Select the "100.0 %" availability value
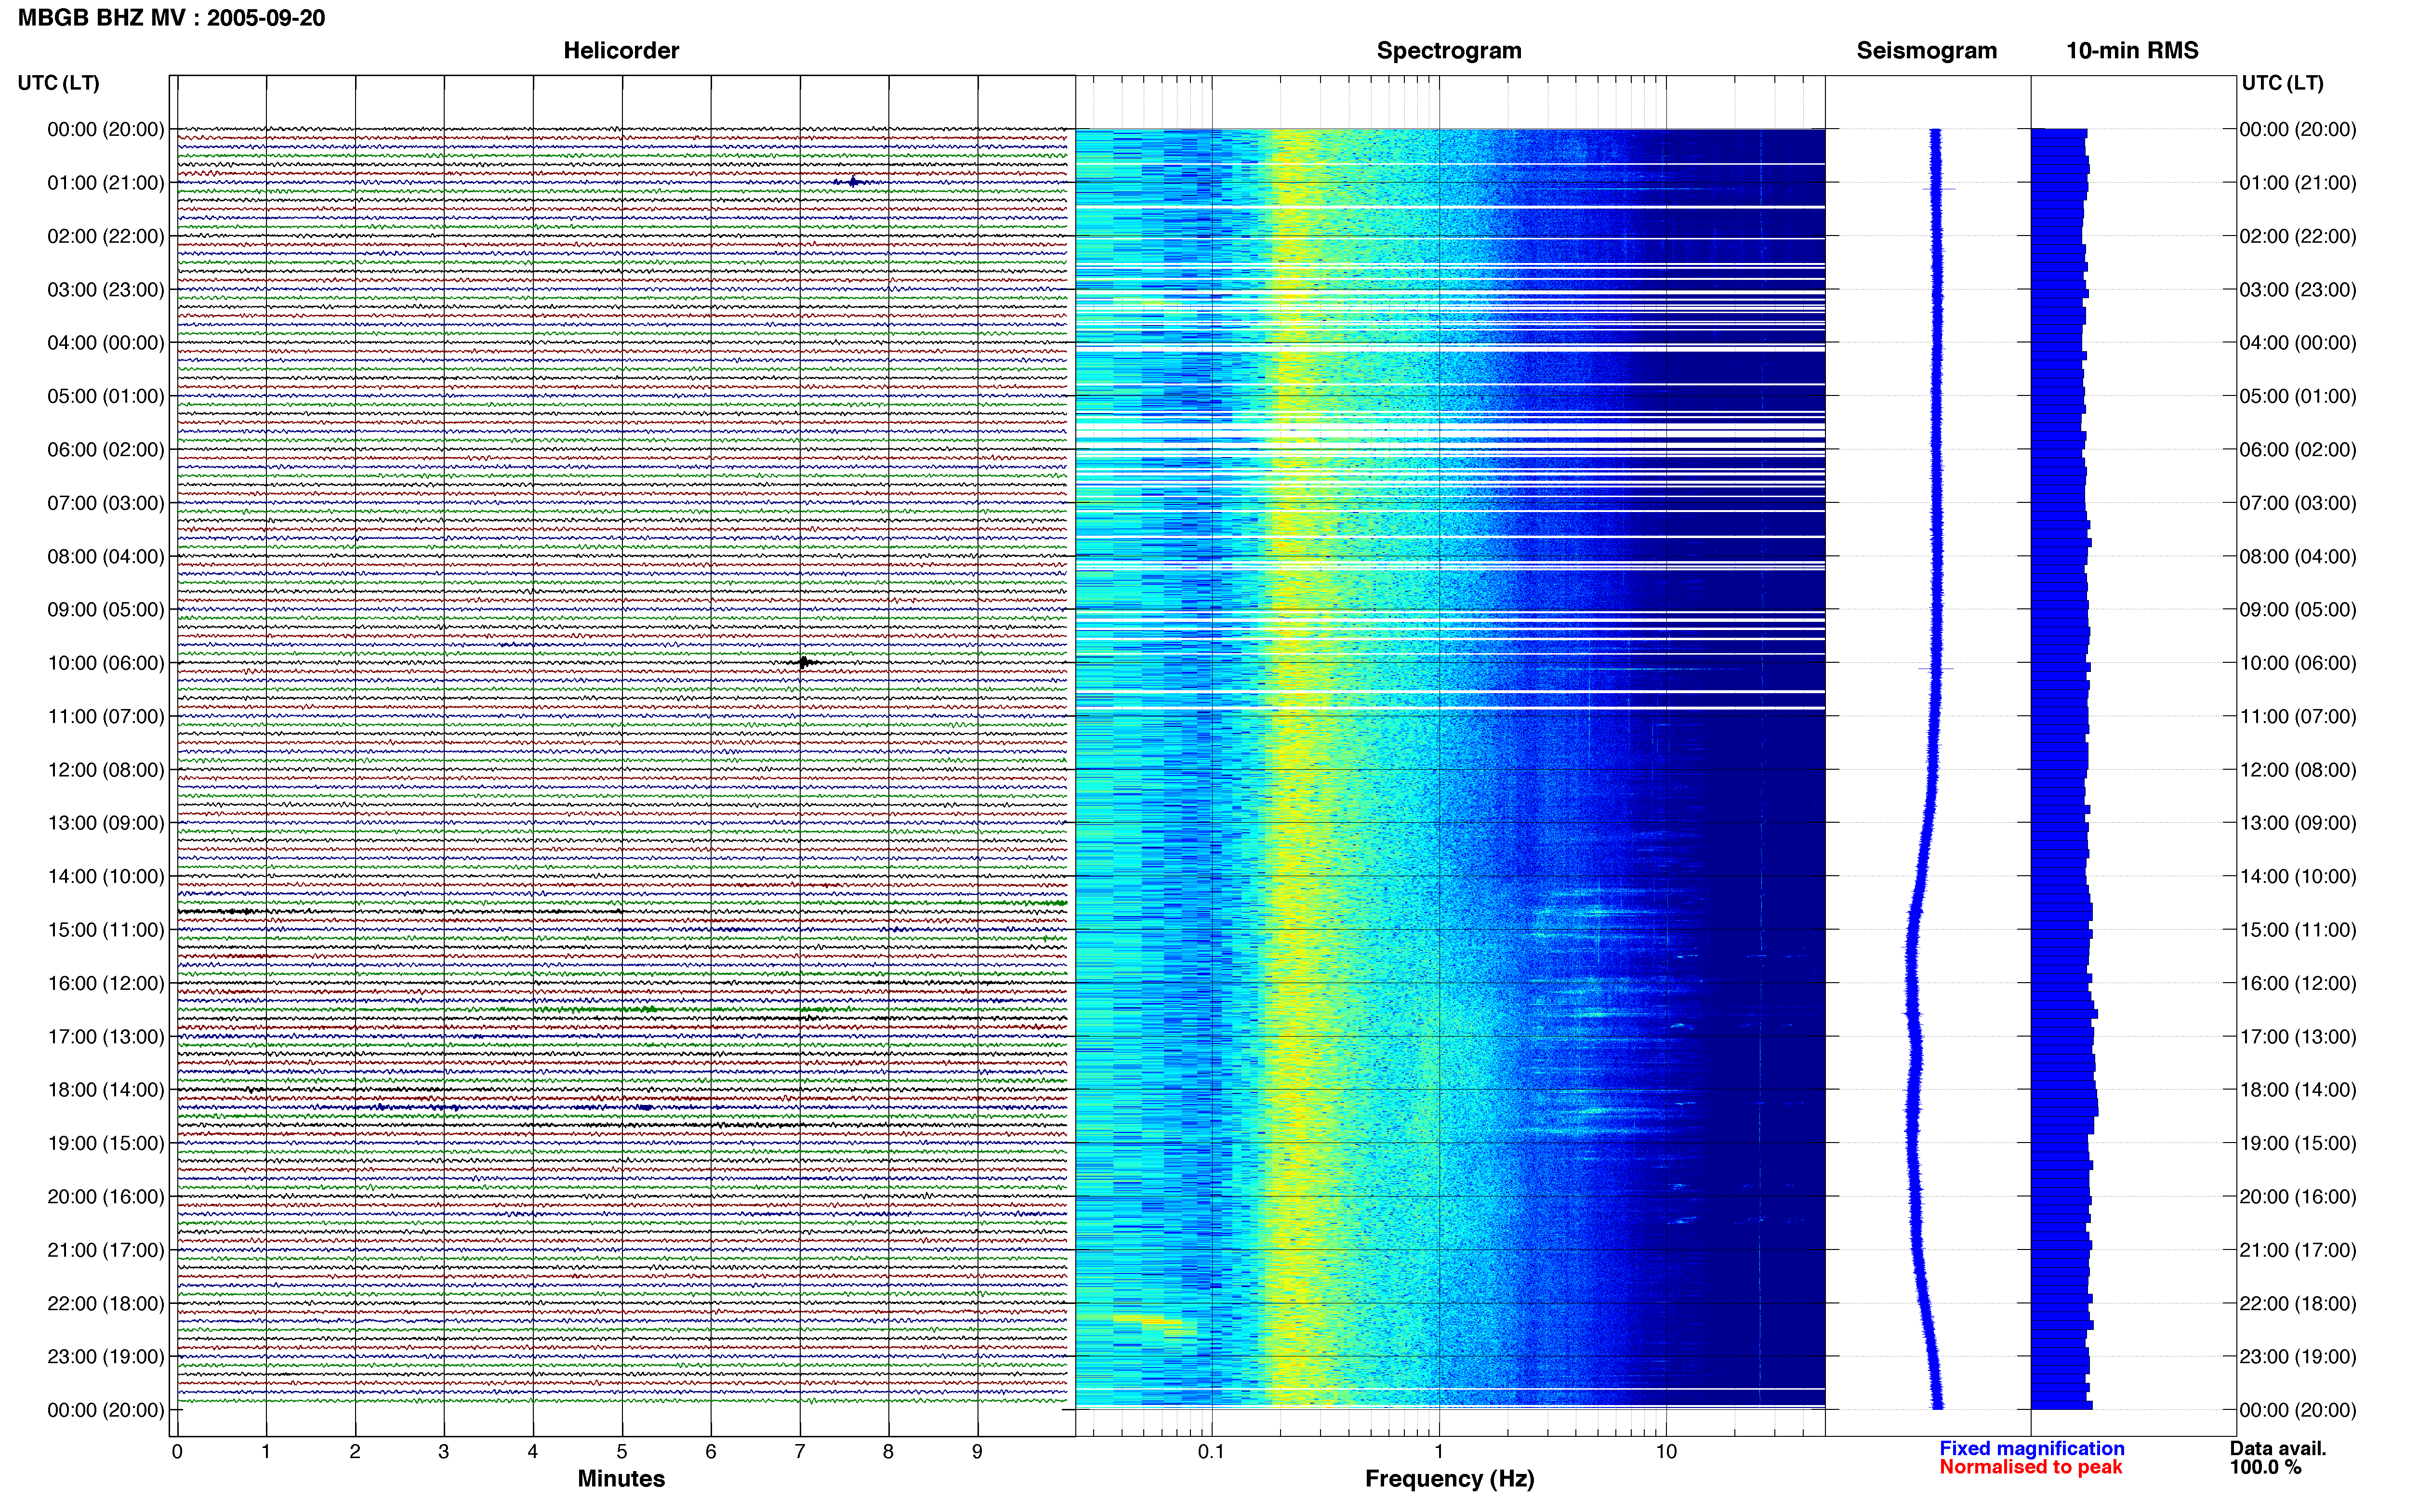This screenshot has width=2418, height=1512. (2265, 1467)
